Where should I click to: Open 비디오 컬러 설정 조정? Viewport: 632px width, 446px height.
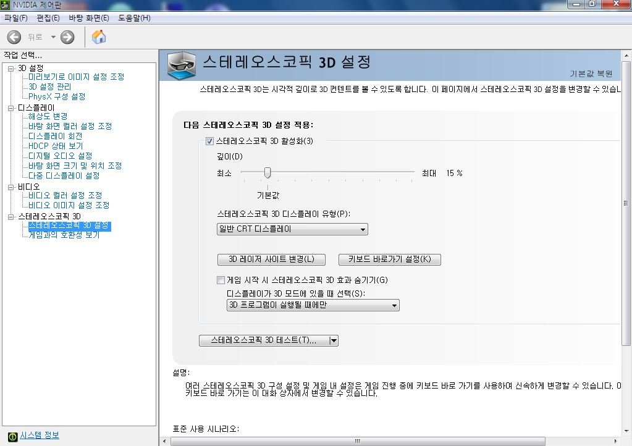pos(65,195)
